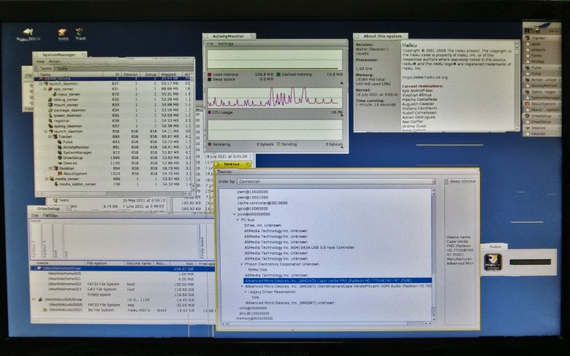570x356 pixels.
Task: Collapse launch_daemon ID 627 in SystemManager
Action: click(x=41, y=83)
